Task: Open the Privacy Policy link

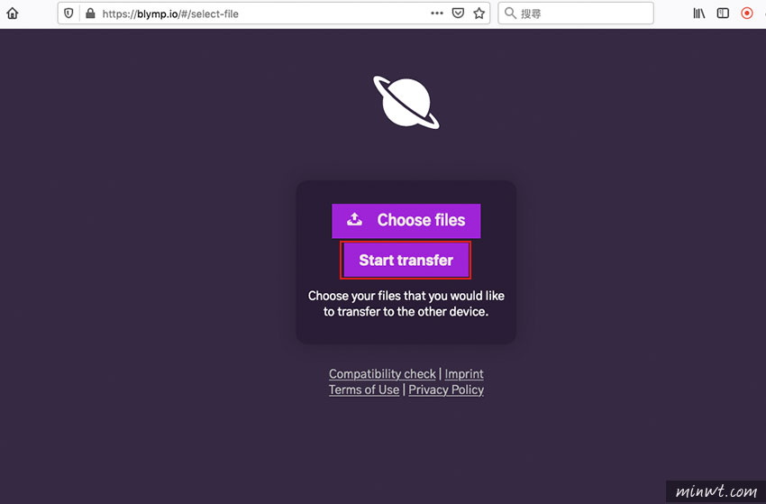Action: pos(446,389)
